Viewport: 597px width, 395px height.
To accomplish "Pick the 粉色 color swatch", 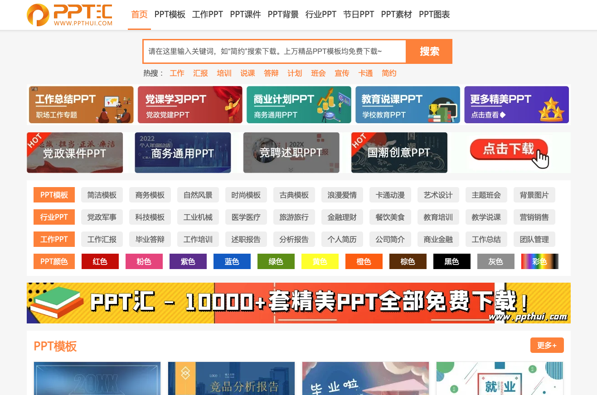I will (144, 261).
